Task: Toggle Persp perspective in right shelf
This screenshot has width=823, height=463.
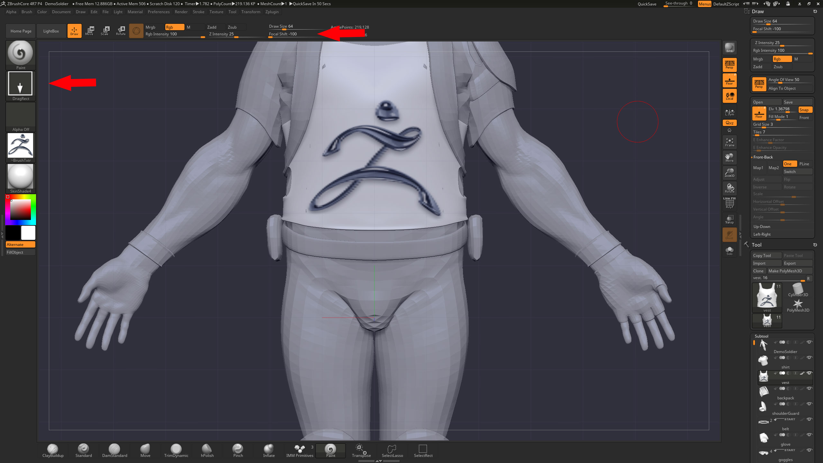Action: tap(729, 65)
